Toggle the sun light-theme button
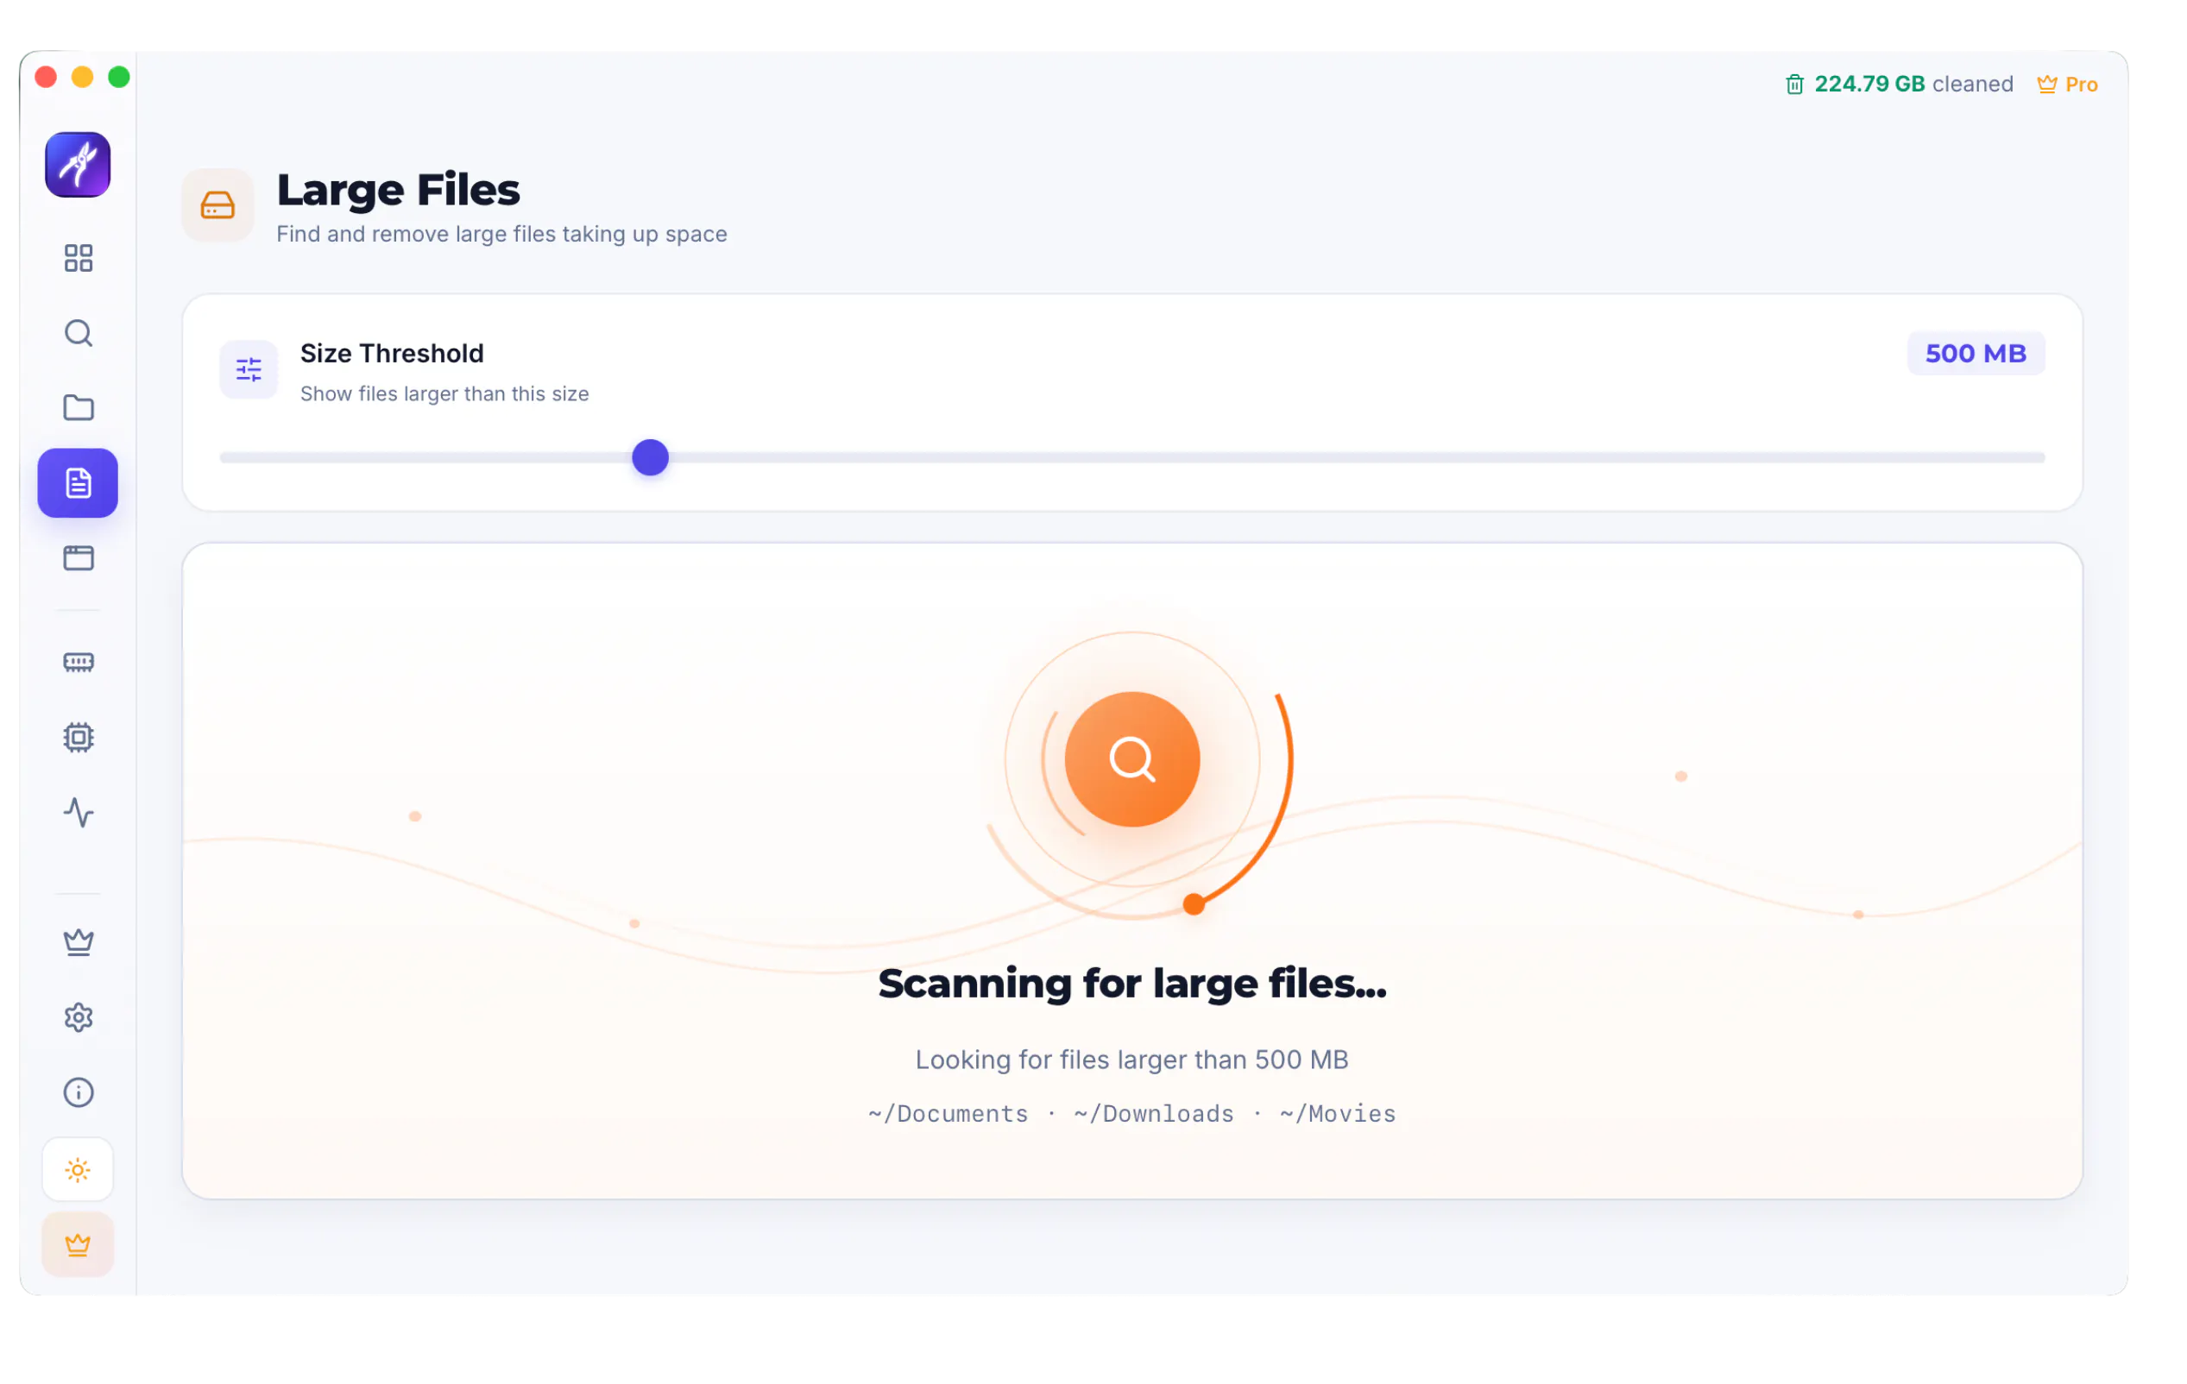The width and height of the screenshot is (2187, 1384). click(x=78, y=1170)
